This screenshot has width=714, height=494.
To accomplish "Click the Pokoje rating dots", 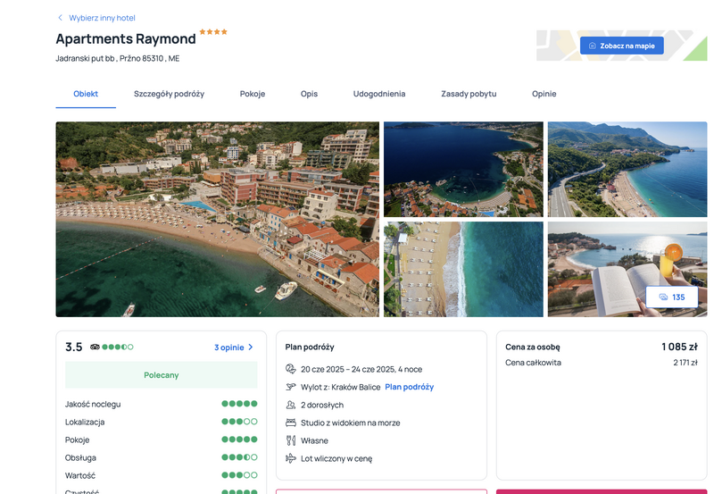I will coord(239,440).
